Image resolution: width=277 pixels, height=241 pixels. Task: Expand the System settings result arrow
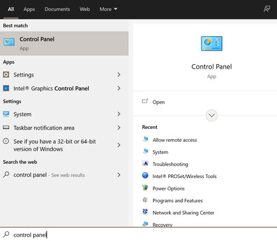point(119,114)
